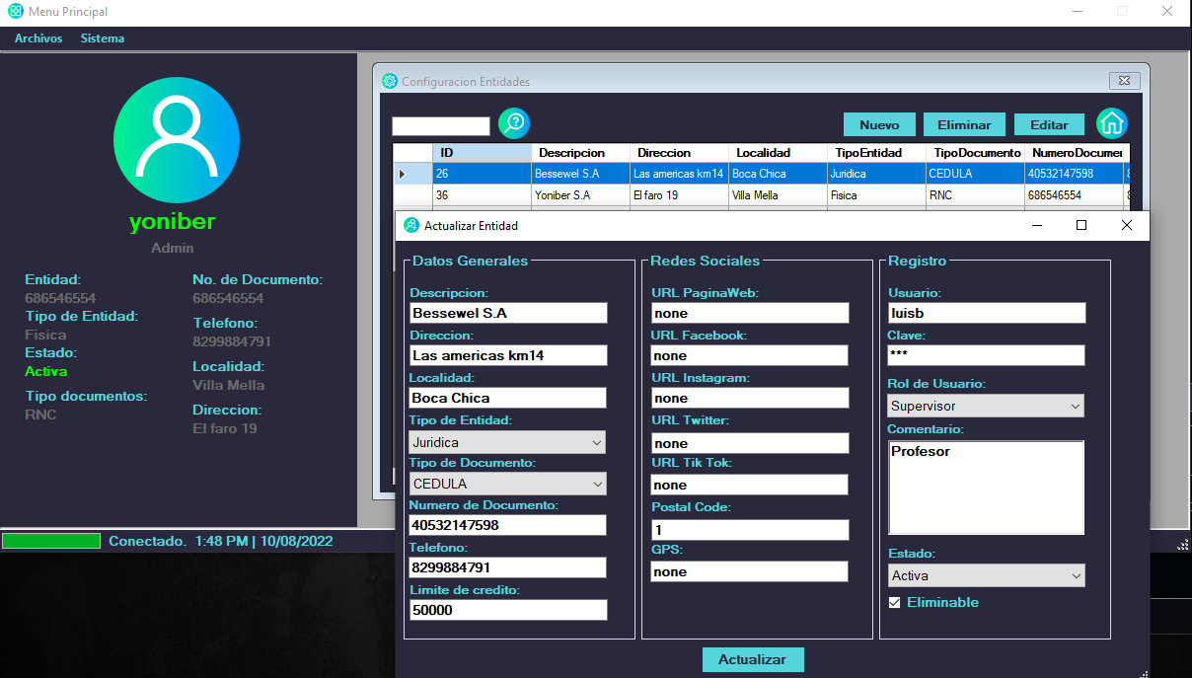Click the home icon button
Screen dimensions: 1192x678
(x=1112, y=123)
